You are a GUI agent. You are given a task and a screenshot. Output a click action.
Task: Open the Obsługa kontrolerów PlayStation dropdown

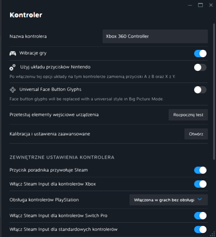(x=168, y=200)
